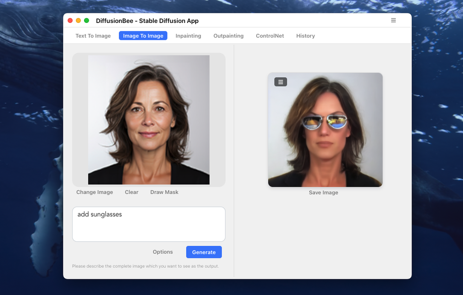The image size is (463, 295).
Task: Switch to the Outpainting tab
Action: tap(228, 35)
